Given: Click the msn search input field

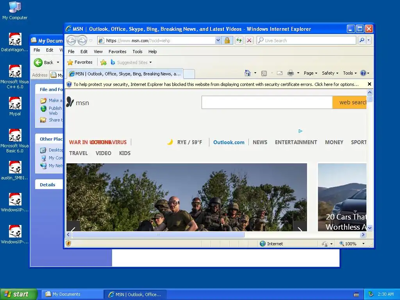Looking at the screenshot, I should coord(267,102).
